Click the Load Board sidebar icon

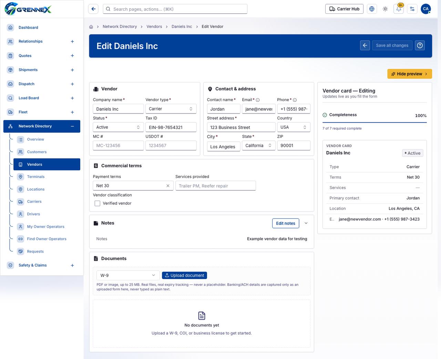[11, 98]
